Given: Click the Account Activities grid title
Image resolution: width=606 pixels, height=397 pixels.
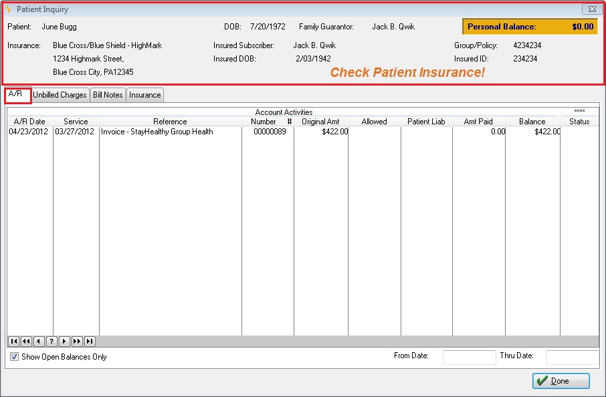Looking at the screenshot, I should click(284, 112).
